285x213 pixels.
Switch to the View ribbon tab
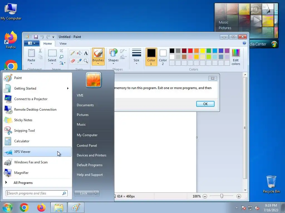click(x=63, y=44)
